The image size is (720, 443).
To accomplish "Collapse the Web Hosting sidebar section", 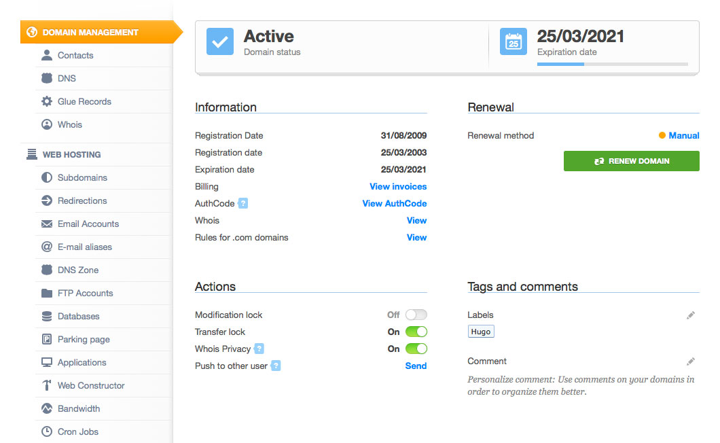I will 71,154.
